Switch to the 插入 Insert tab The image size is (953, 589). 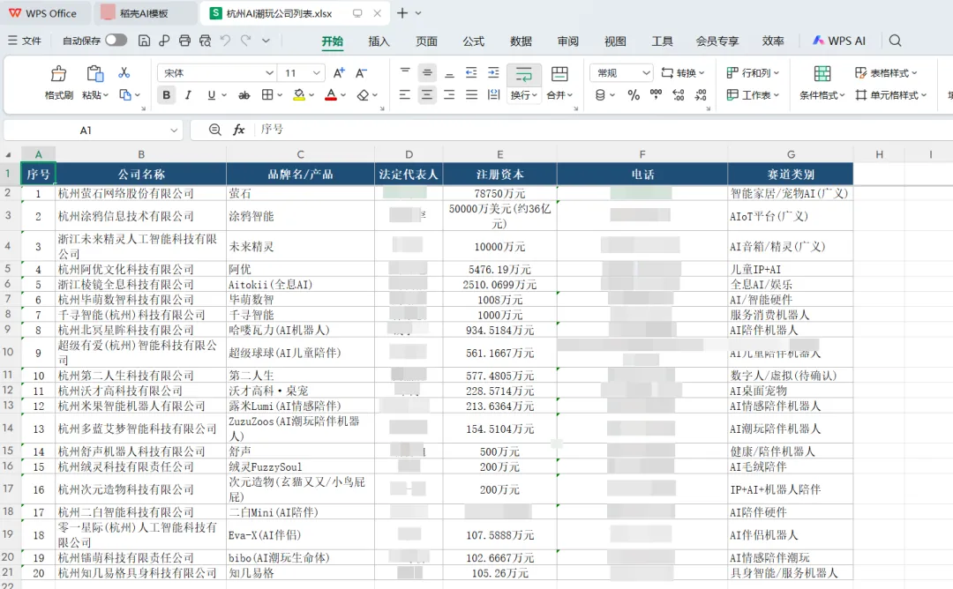(x=379, y=41)
